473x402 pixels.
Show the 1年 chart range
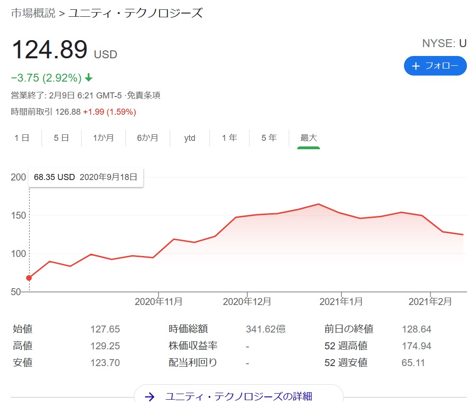coord(229,138)
